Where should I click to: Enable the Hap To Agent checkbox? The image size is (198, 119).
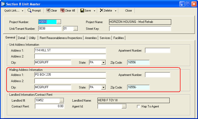pyautogui.click(x=138, y=106)
